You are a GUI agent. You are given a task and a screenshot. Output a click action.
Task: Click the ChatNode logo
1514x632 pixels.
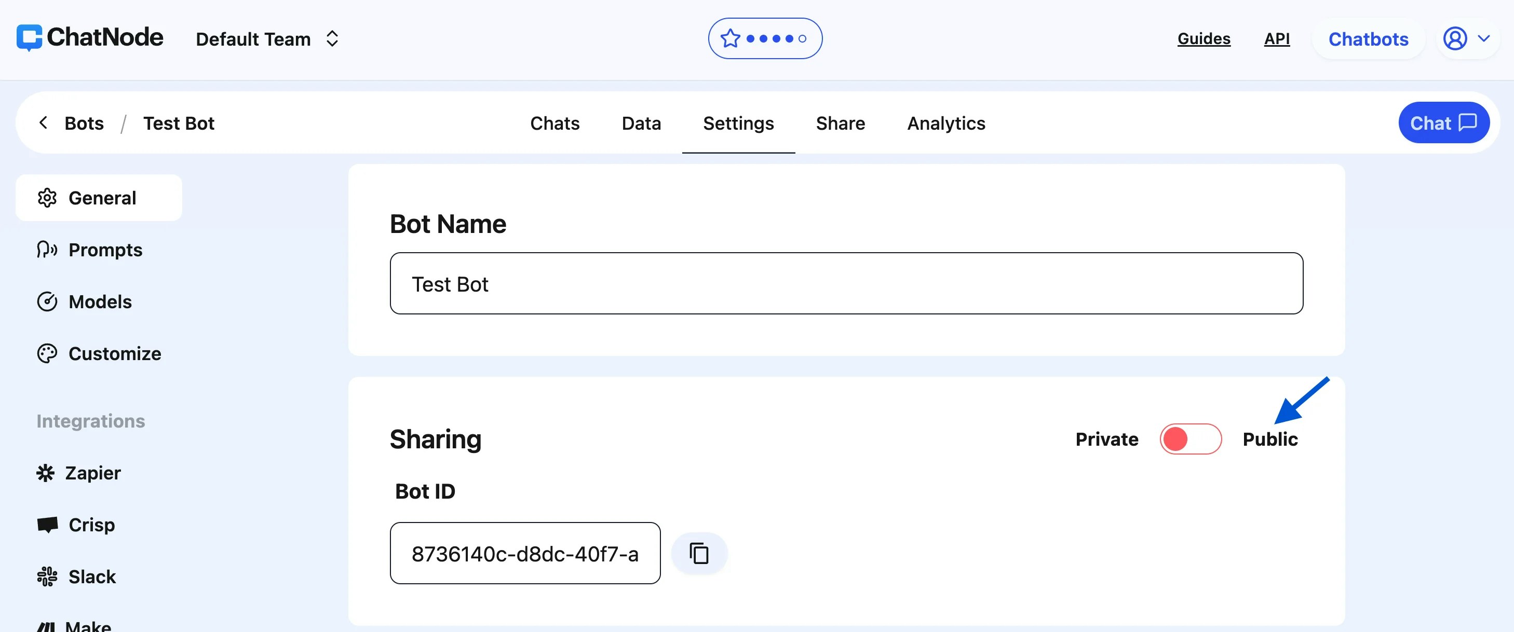coord(89,37)
